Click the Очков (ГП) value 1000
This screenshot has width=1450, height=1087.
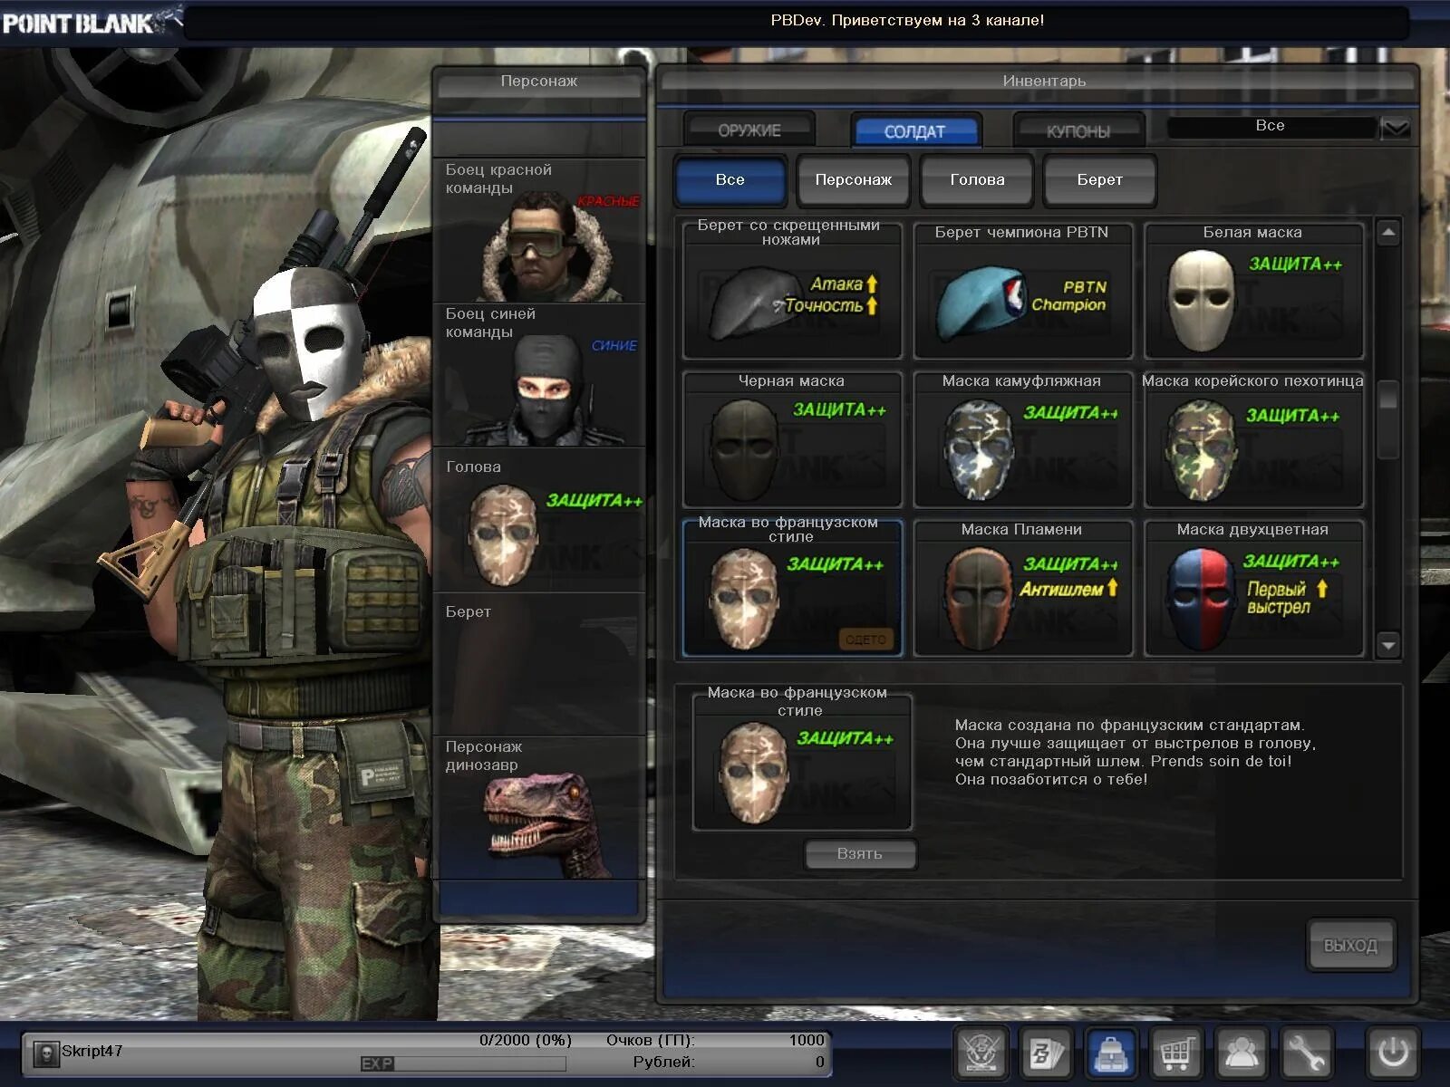pyautogui.click(x=807, y=1040)
